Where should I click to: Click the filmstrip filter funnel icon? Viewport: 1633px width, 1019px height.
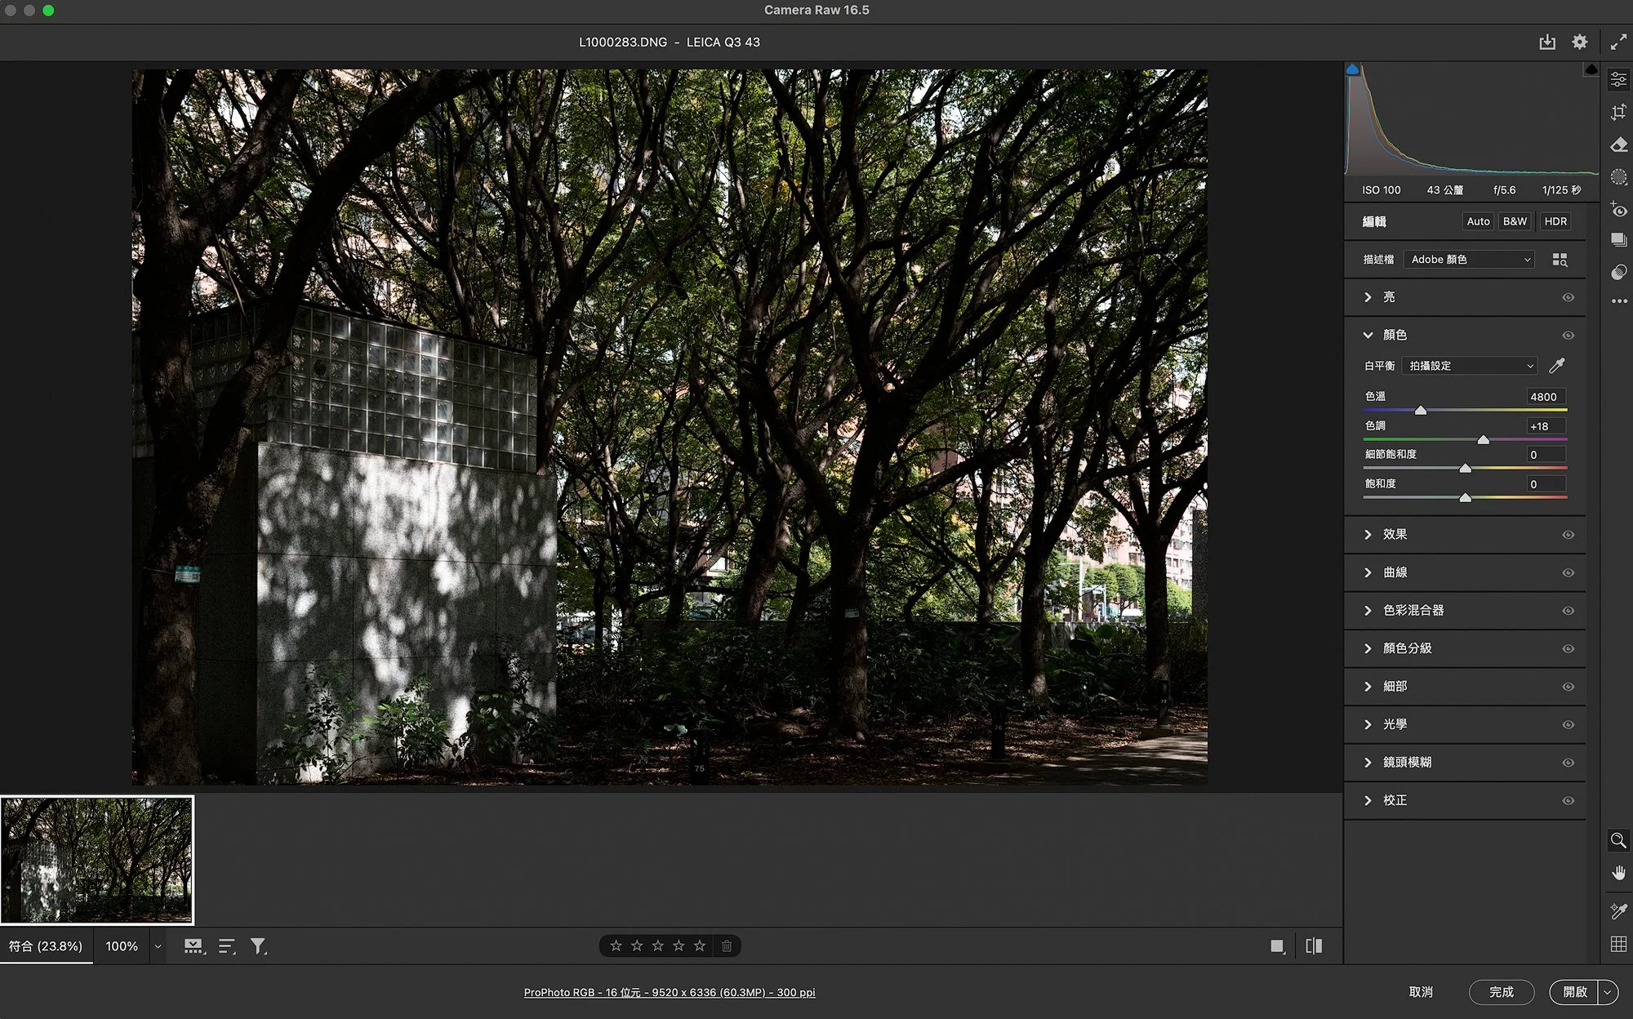(x=258, y=946)
